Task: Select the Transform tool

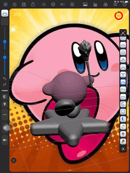Action: pos(123,134)
